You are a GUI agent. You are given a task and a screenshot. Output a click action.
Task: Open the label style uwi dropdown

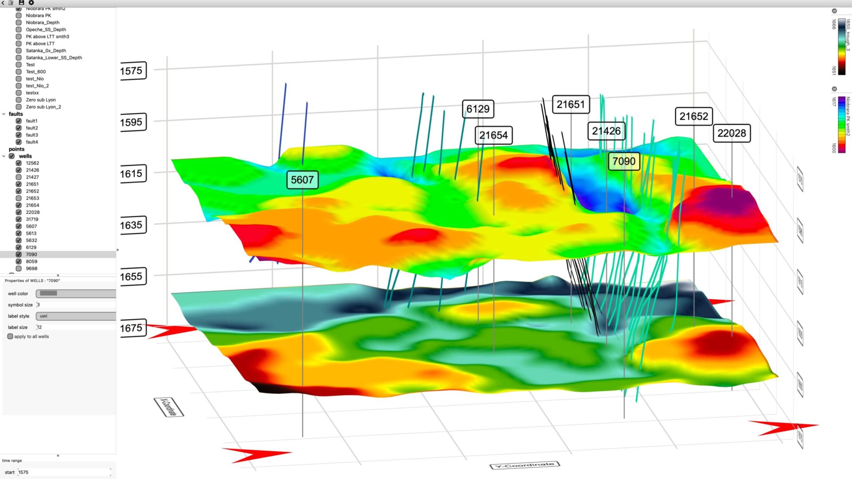75,316
